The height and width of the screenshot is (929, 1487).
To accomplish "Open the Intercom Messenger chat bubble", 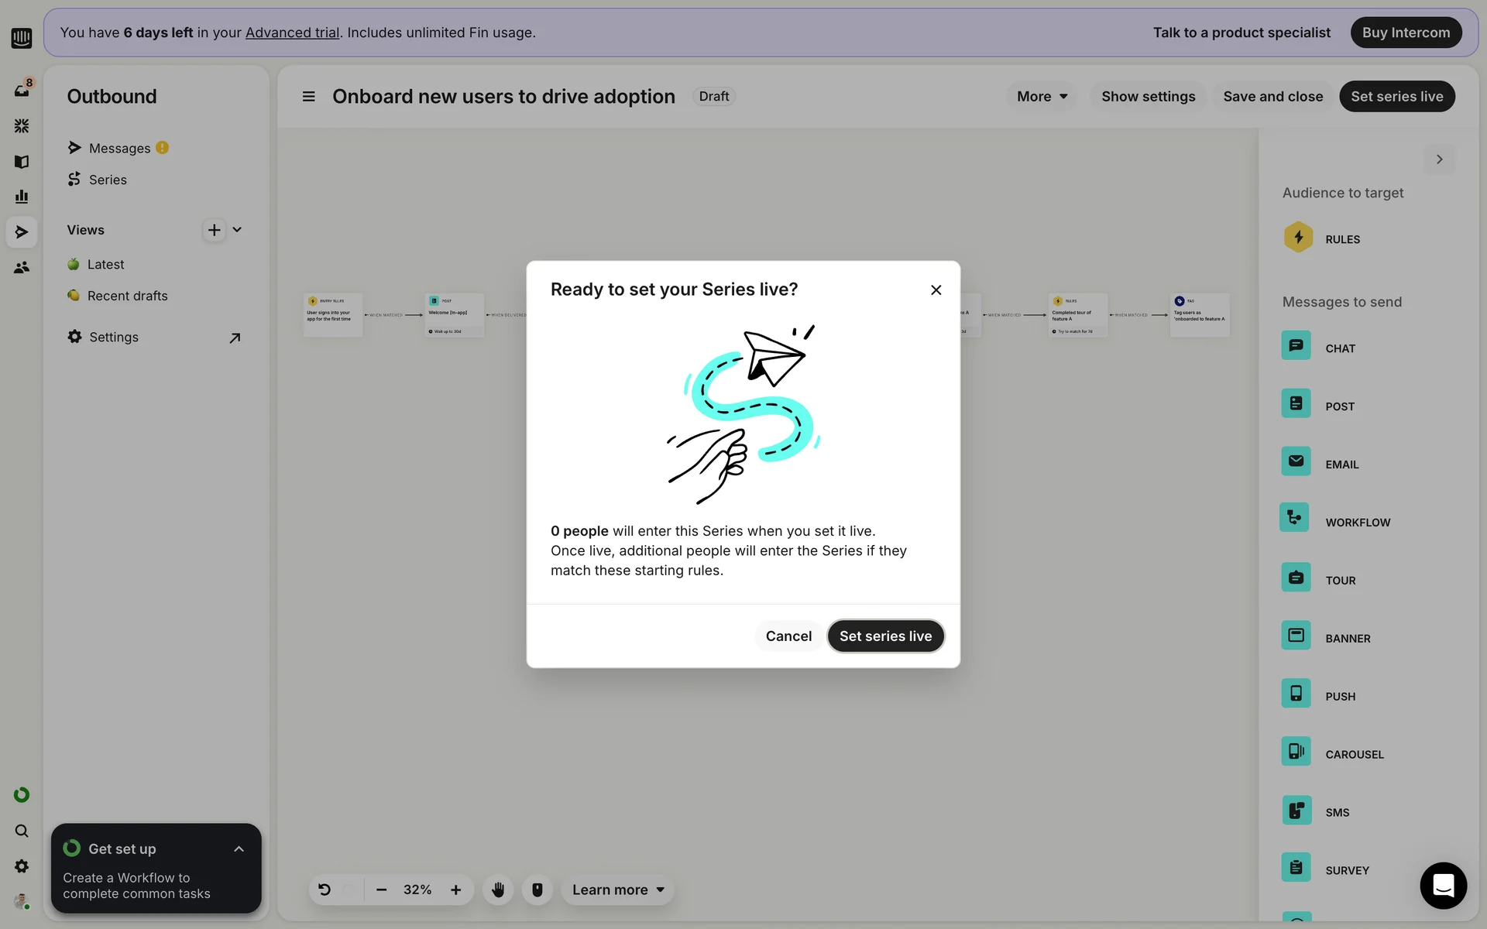I will [1443, 885].
